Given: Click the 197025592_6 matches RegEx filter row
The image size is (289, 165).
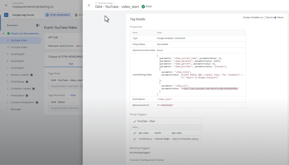Looking at the screenshot, I should point(166,139).
